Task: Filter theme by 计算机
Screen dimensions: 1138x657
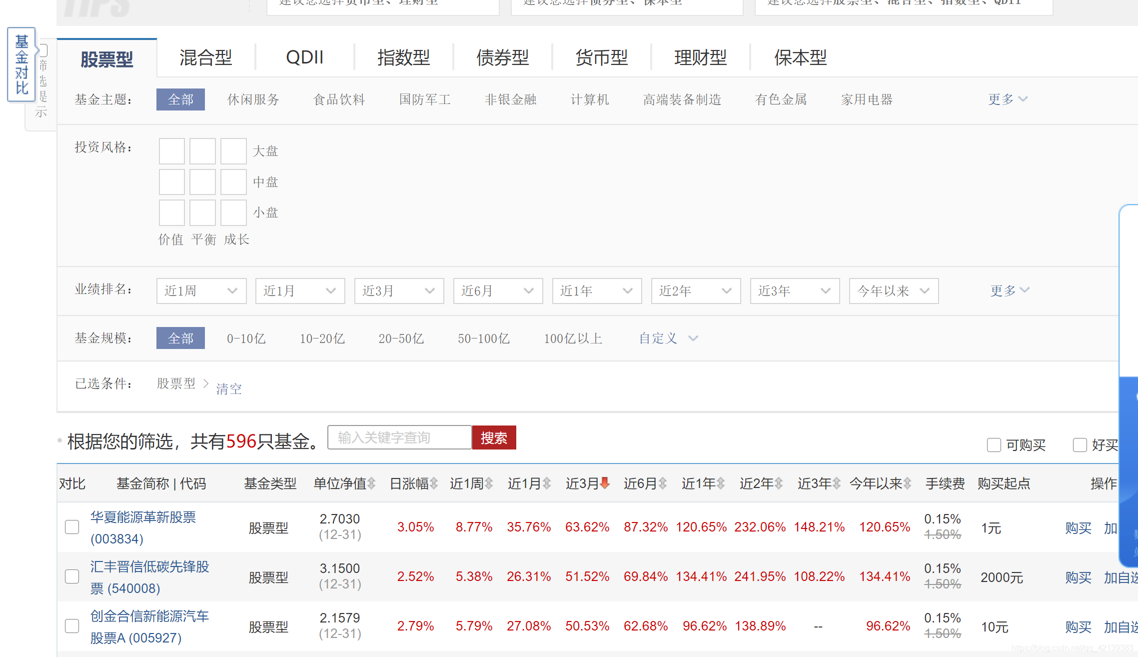Action: tap(590, 99)
